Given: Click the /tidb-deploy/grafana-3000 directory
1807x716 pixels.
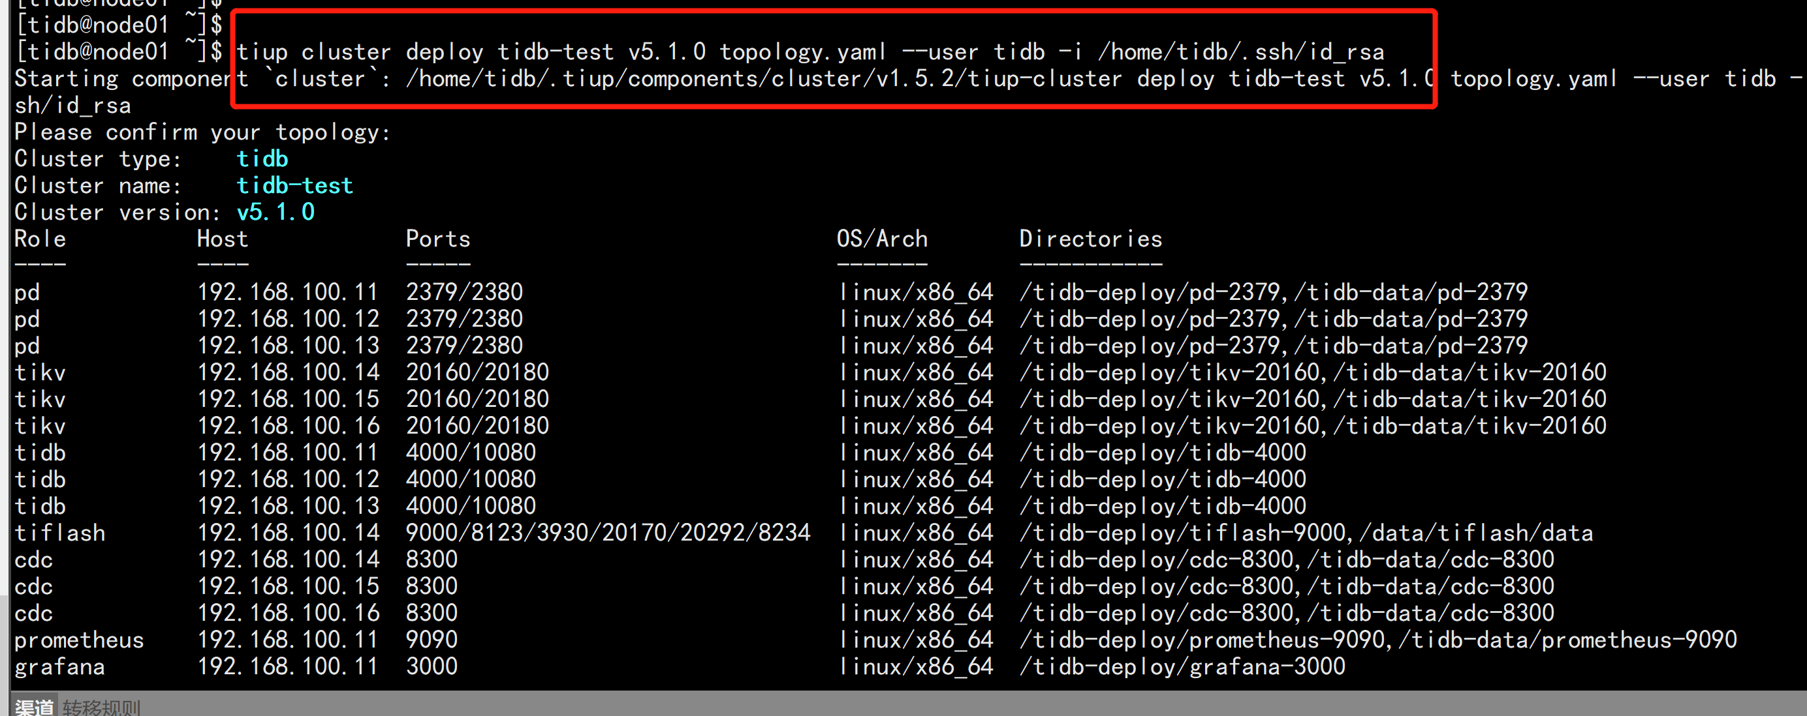Looking at the screenshot, I should pyautogui.click(x=1183, y=667).
